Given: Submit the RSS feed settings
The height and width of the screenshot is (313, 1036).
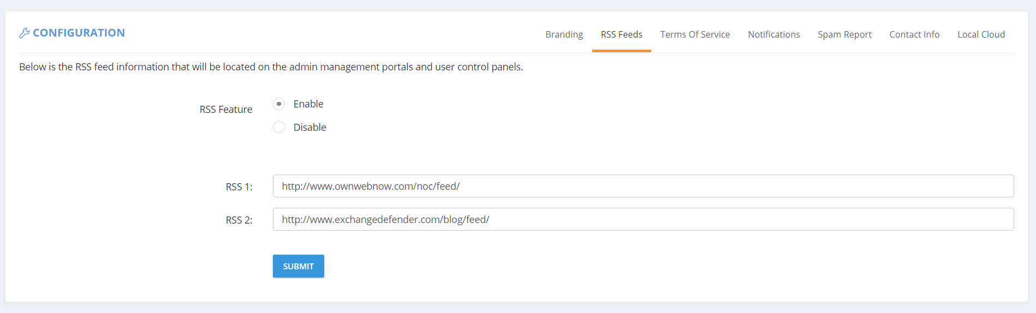Looking at the screenshot, I should [x=298, y=266].
